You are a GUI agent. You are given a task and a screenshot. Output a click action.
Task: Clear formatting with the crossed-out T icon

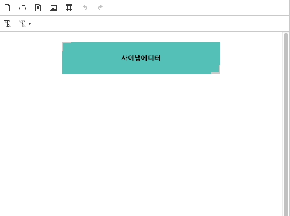click(x=7, y=23)
